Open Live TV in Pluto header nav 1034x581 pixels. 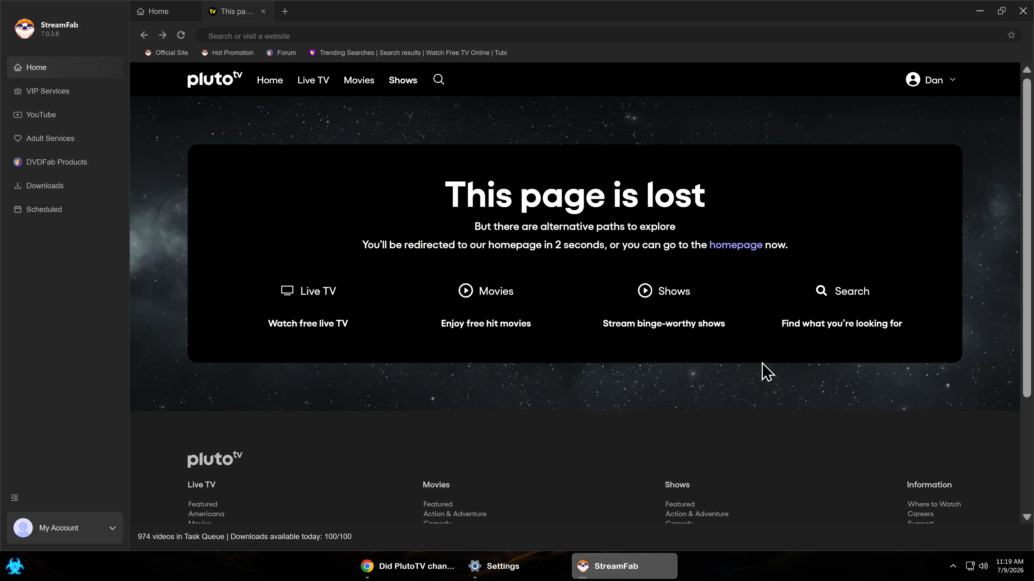[313, 80]
